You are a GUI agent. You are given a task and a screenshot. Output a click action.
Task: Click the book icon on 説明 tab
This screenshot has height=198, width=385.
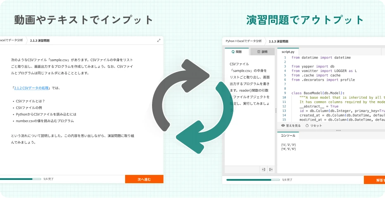259,52
